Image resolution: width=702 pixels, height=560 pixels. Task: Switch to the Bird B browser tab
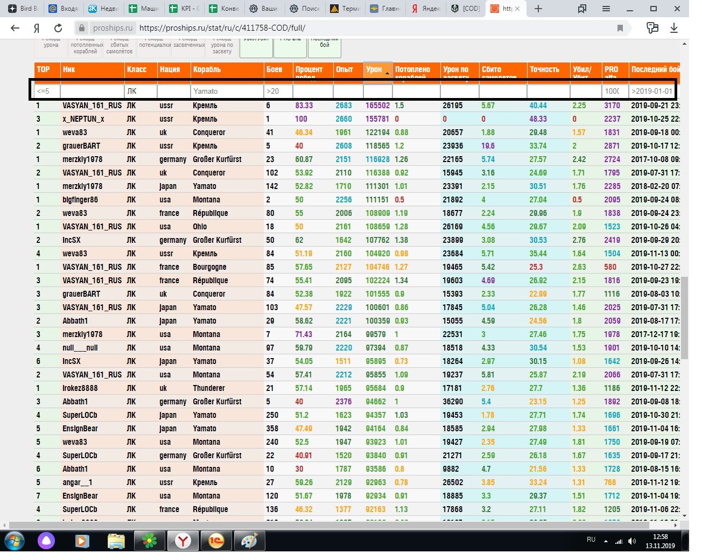coord(23,9)
